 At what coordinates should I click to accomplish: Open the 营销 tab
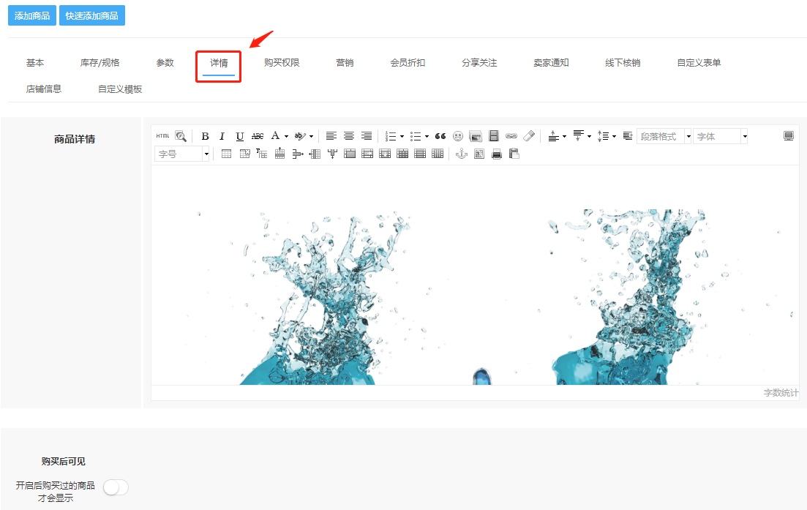(x=345, y=63)
